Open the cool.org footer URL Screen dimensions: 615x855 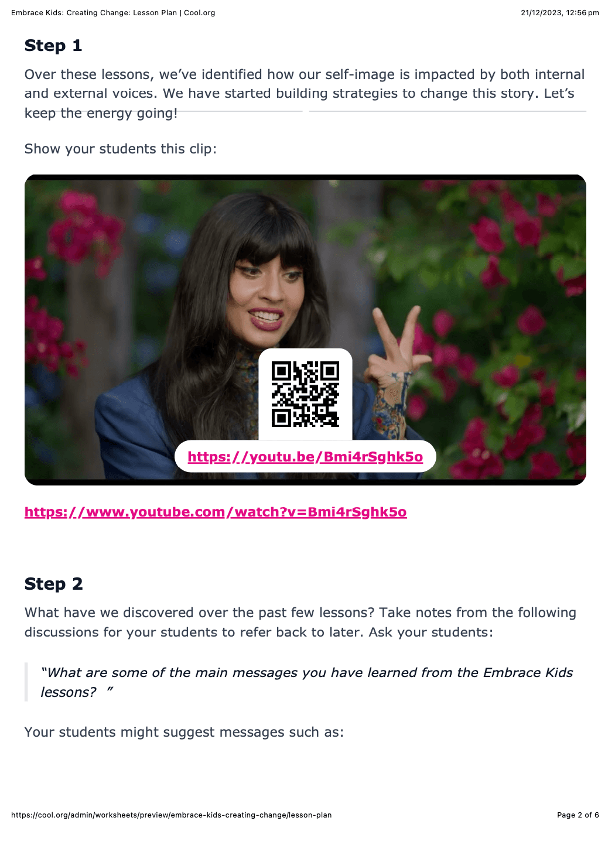tap(172, 815)
